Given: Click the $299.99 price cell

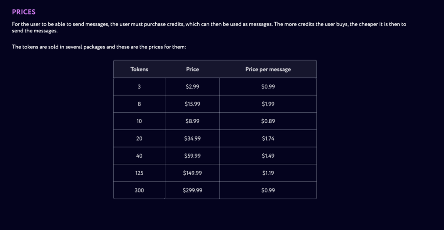Looking at the screenshot, I should tap(192, 190).
